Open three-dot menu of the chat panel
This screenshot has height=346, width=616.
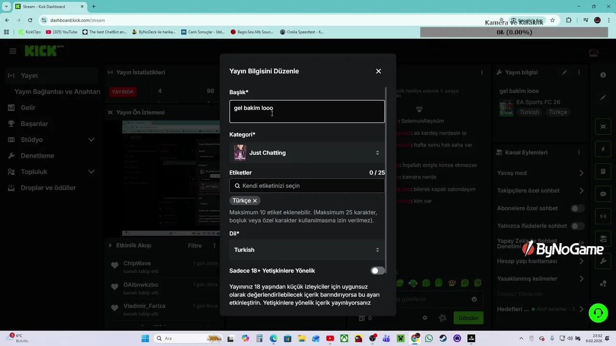coord(482,73)
